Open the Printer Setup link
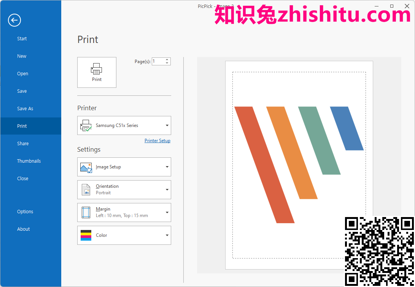The width and height of the screenshot is (415, 287). (157, 140)
